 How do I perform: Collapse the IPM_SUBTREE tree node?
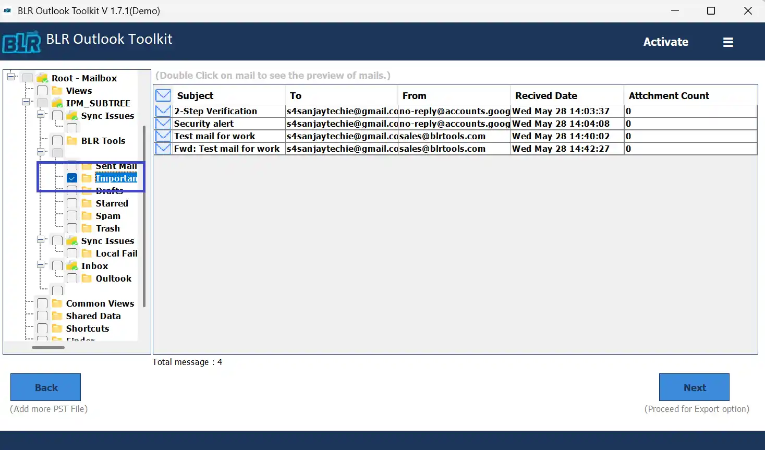pos(26,102)
